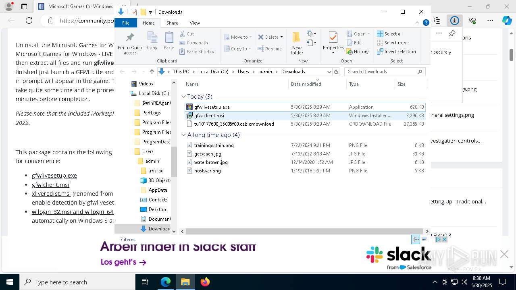516x290 pixels.
Task: Click the Delete button in ribbon
Action: click(268, 37)
